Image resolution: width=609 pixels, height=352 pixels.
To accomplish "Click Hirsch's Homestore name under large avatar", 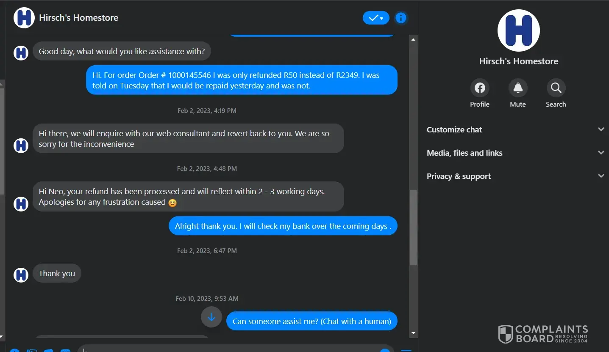I will (x=518, y=61).
